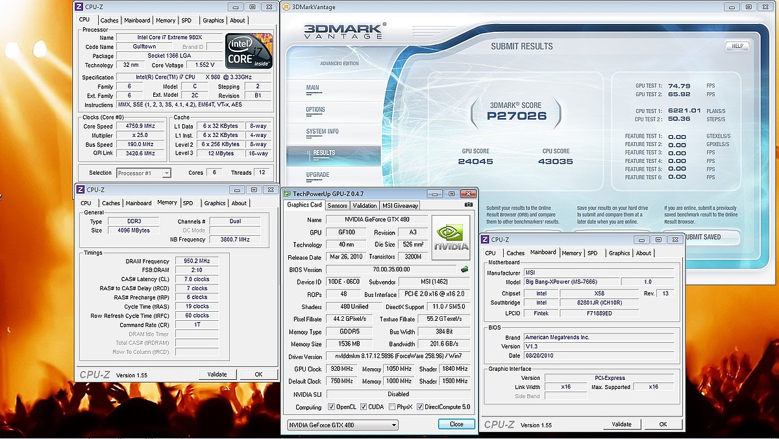Viewport: 779px width, 439px height.
Task: Click the GPU Test 1 value 74.79
Action: tap(679, 86)
